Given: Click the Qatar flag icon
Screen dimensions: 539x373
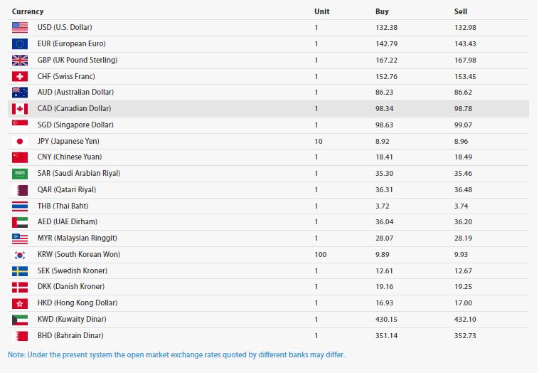Looking at the screenshot, I should tap(20, 190).
